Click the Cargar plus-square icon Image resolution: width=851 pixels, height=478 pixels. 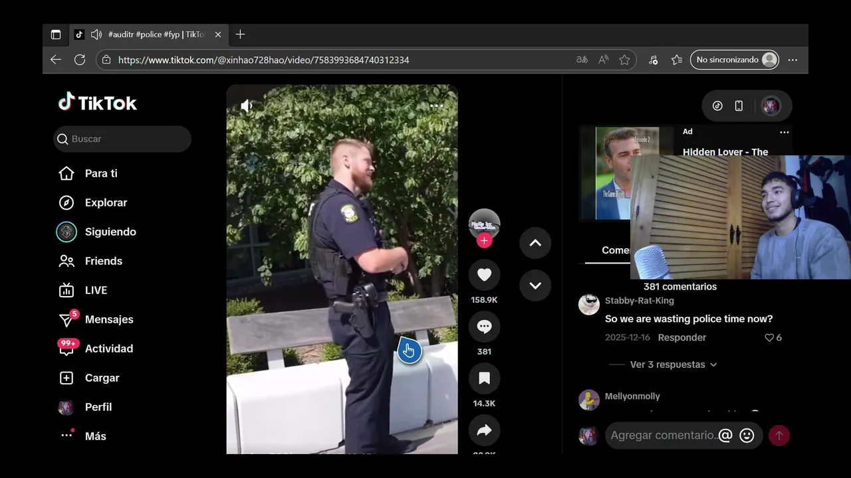[66, 378]
